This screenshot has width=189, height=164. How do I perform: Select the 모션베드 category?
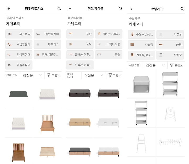tap(19, 34)
